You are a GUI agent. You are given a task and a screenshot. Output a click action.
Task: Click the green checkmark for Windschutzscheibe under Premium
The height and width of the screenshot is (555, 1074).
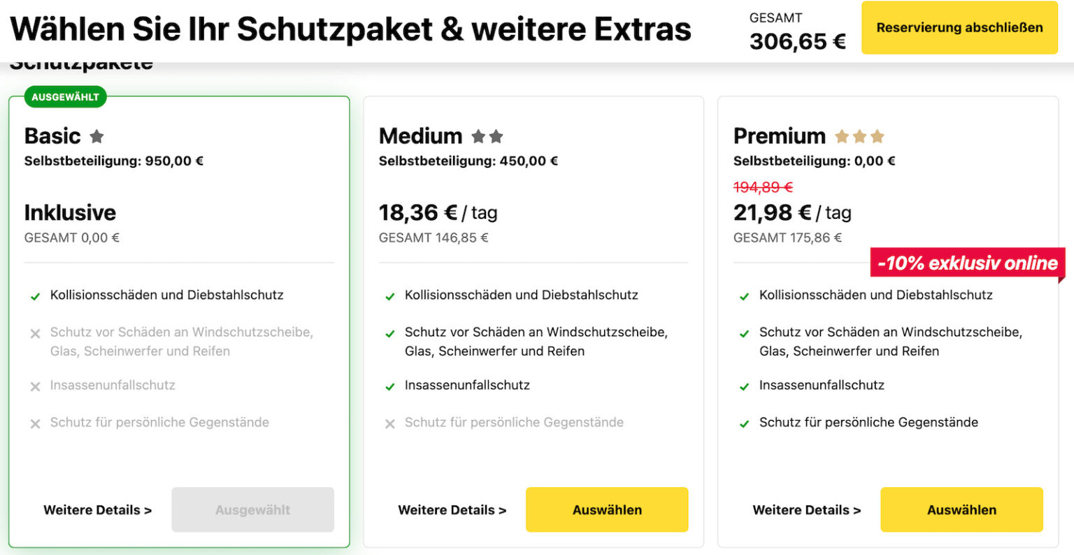pos(744,333)
